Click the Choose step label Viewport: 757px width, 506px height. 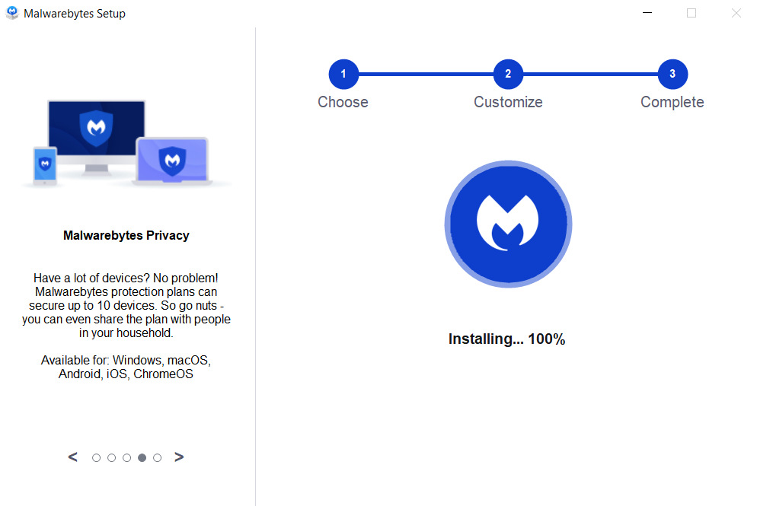click(343, 102)
